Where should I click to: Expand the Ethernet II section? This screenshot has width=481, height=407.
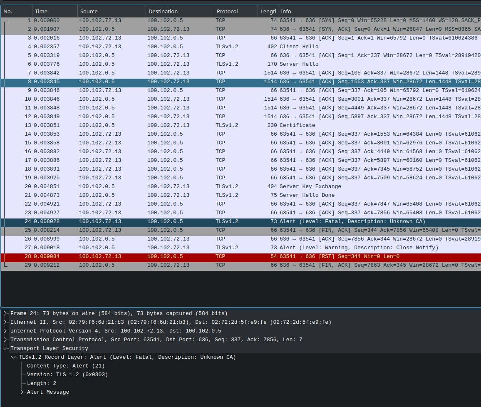tap(5, 322)
